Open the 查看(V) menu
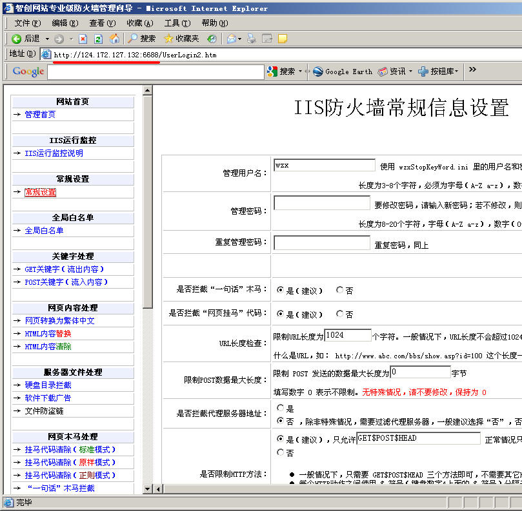 pos(102,23)
